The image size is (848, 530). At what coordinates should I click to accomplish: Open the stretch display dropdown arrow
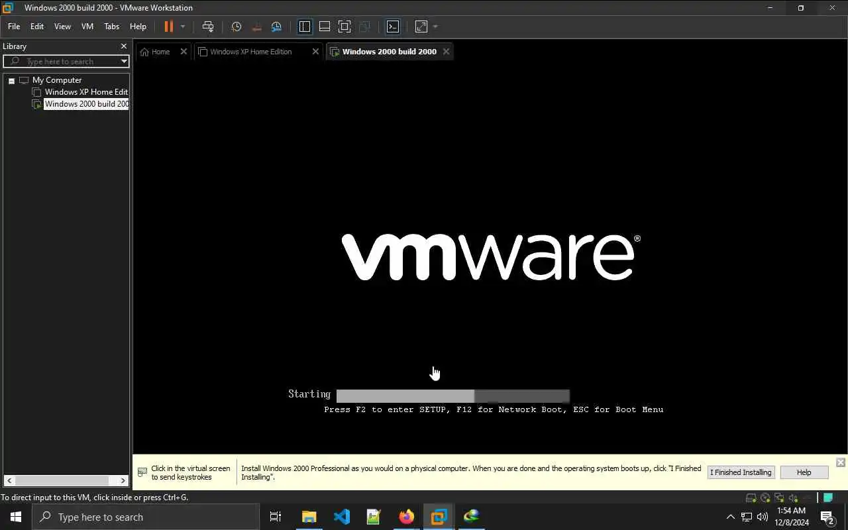[435, 26]
